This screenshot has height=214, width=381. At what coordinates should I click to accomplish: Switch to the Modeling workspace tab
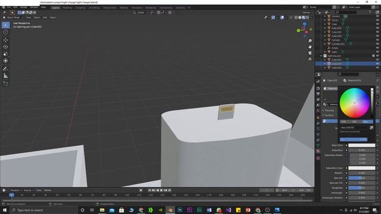67,8
